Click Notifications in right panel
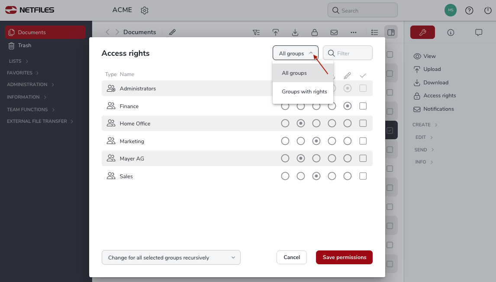The height and width of the screenshot is (282, 496). click(x=434, y=109)
